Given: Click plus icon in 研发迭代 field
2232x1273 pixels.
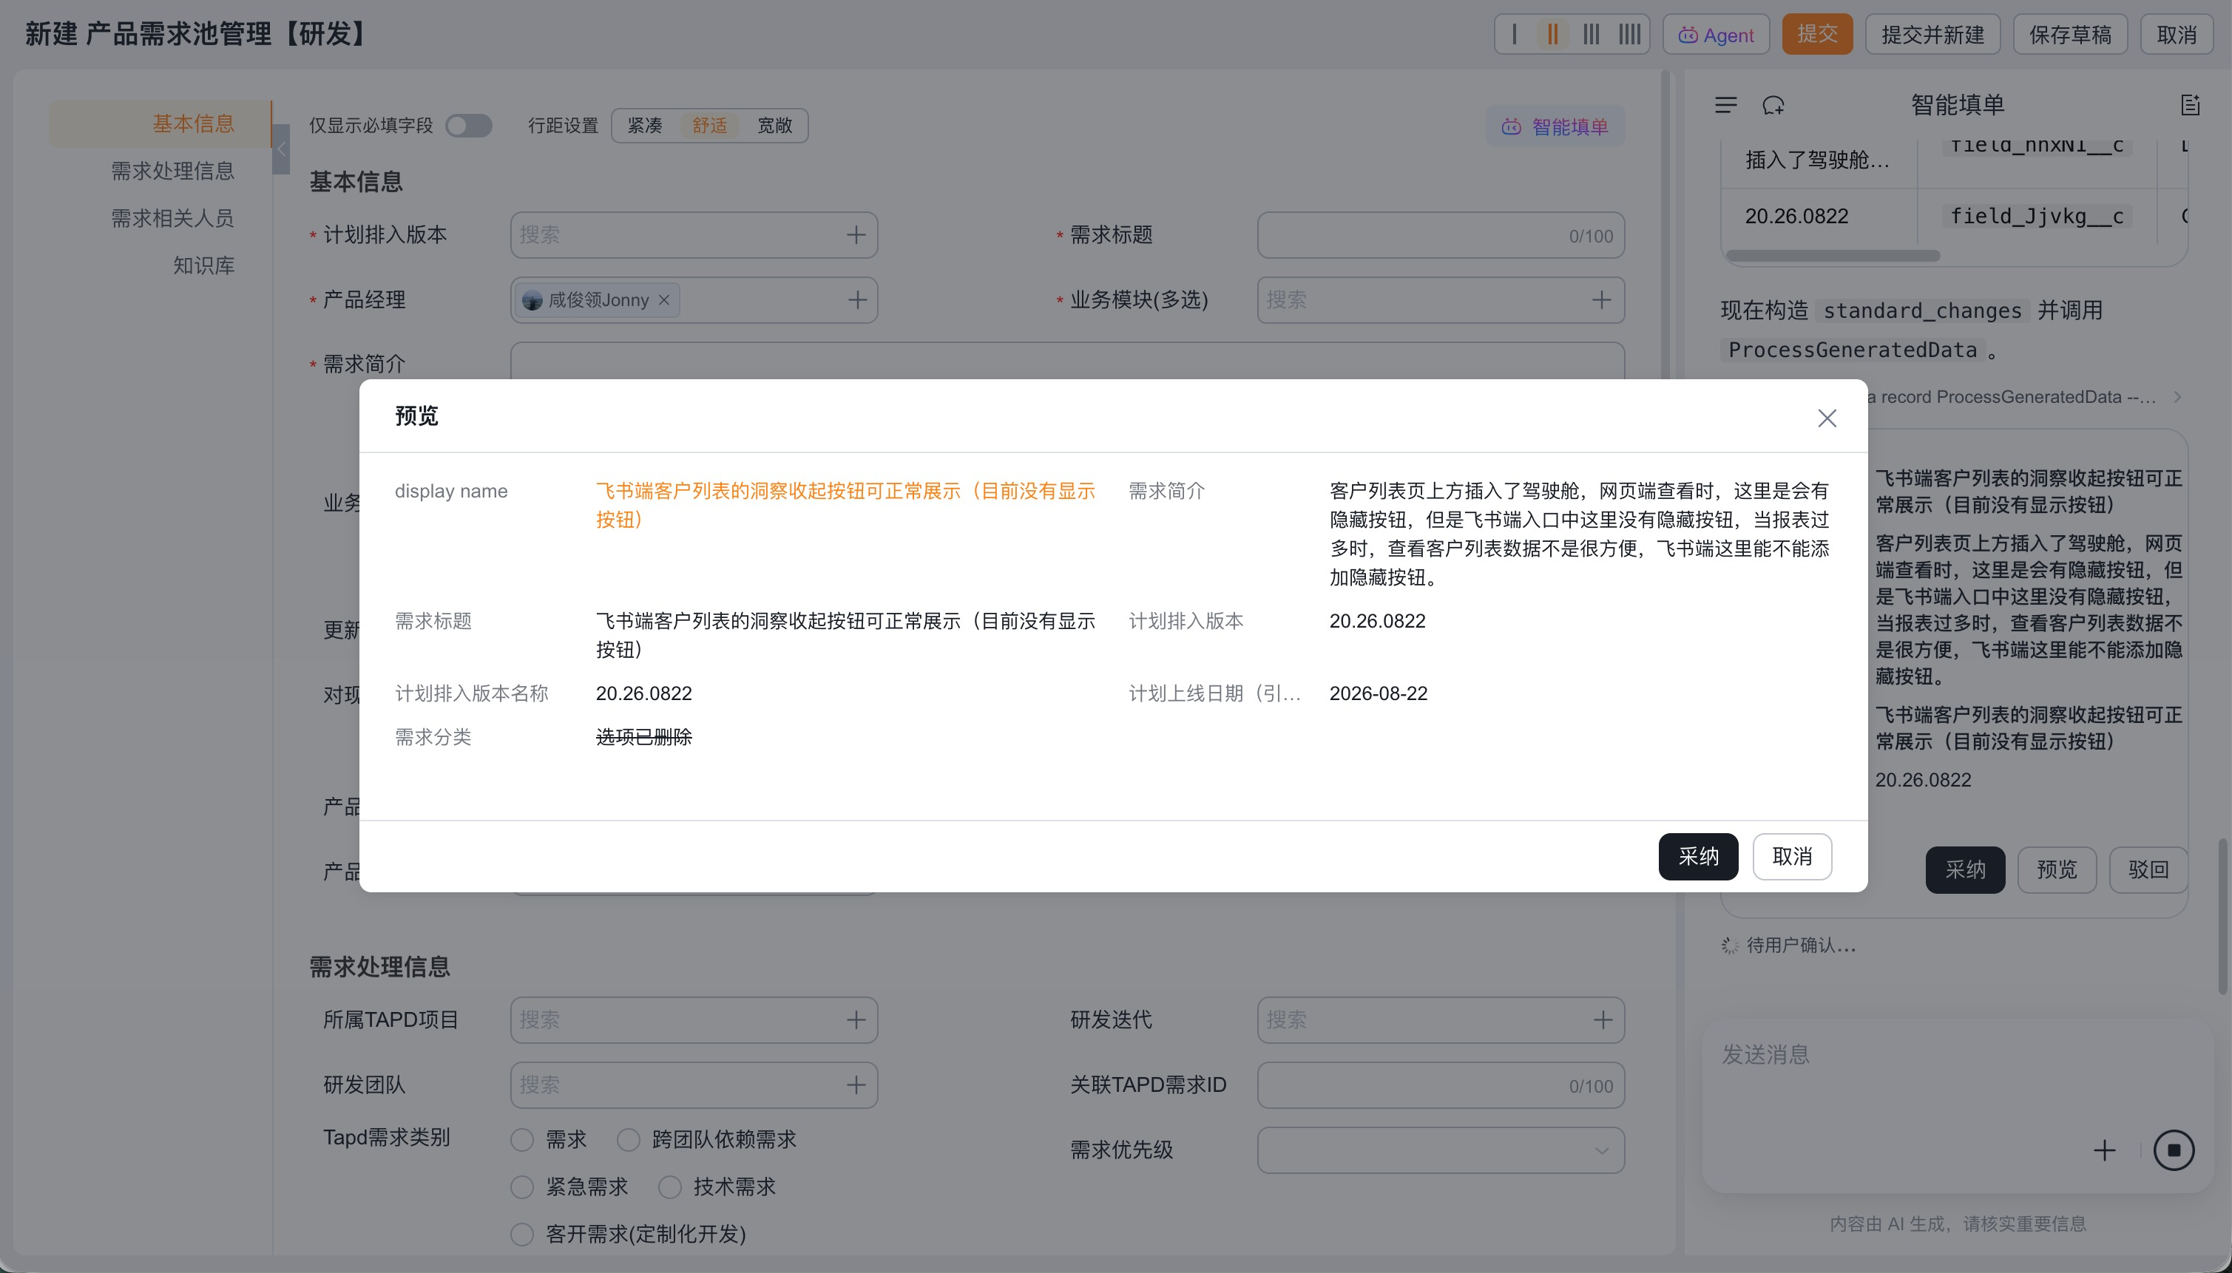Looking at the screenshot, I should [1603, 1020].
